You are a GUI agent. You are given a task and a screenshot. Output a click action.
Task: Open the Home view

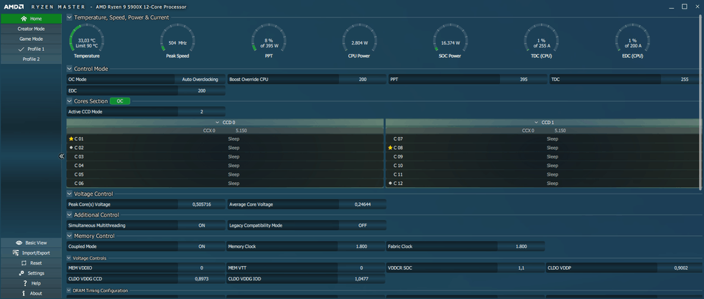(31, 19)
